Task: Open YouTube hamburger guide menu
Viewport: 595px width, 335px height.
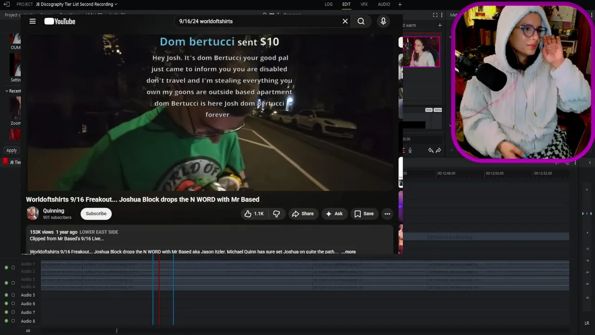Action: point(33,21)
